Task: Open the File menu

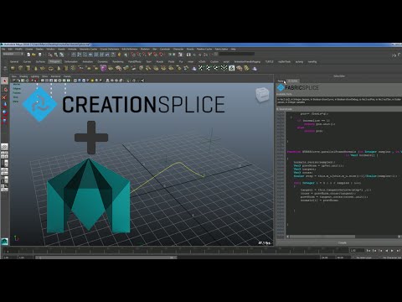Action: (3, 49)
